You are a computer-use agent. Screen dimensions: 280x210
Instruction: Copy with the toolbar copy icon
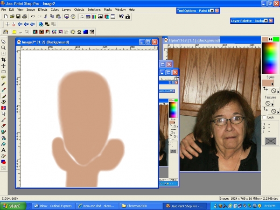pyautogui.click(x=52, y=17)
